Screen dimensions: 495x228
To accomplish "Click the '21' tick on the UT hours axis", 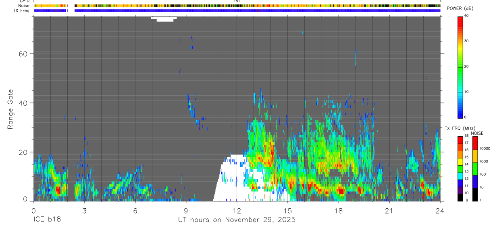I will [389, 210].
